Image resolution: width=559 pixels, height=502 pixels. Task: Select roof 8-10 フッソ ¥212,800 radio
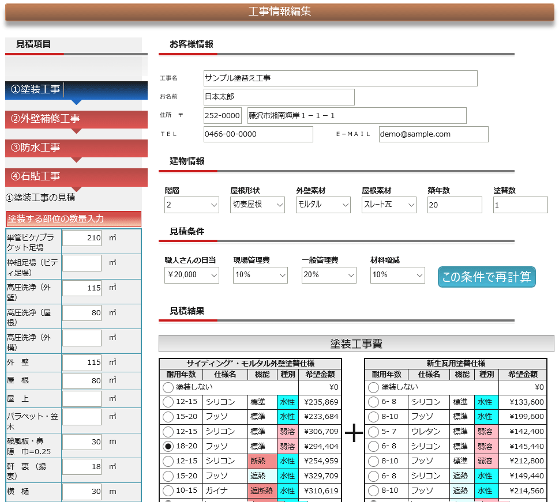(x=373, y=462)
